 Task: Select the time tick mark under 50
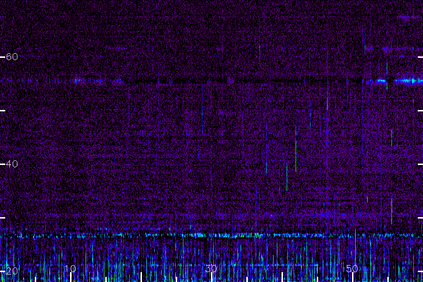coord(352,277)
